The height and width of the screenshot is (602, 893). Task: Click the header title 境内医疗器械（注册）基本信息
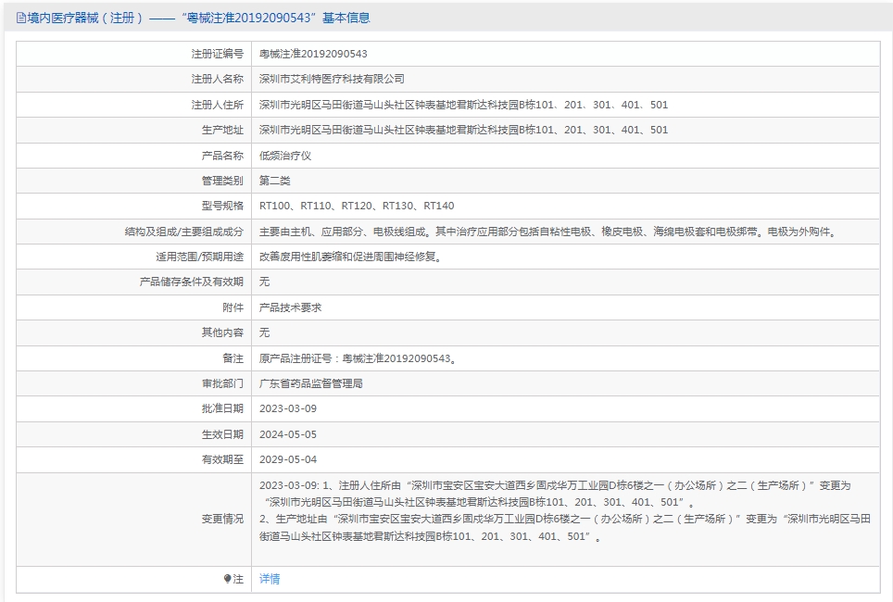(x=199, y=19)
